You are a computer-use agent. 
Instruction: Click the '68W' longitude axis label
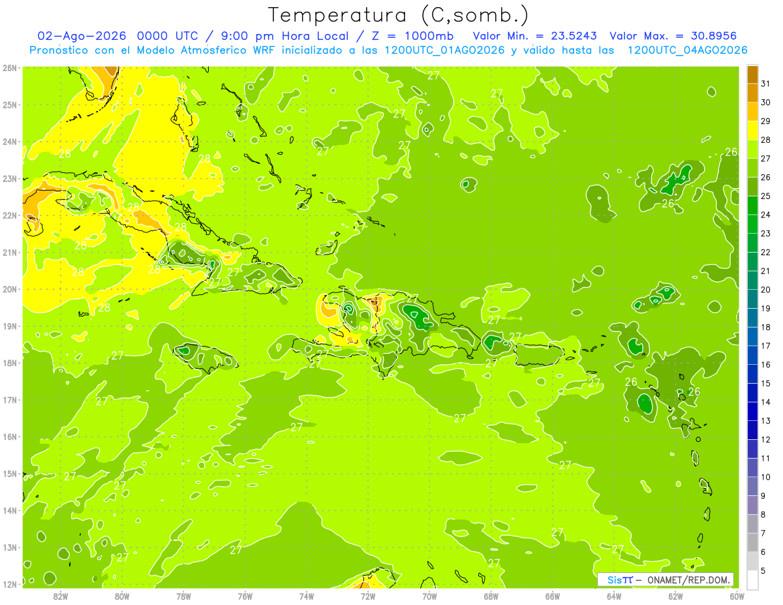[491, 595]
